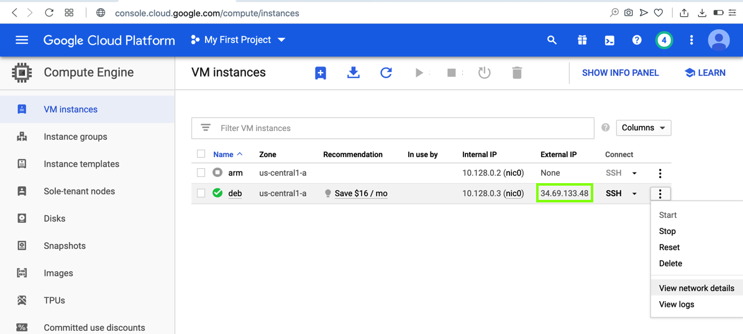Click the LEARN button
The width and height of the screenshot is (743, 334).
(x=705, y=73)
